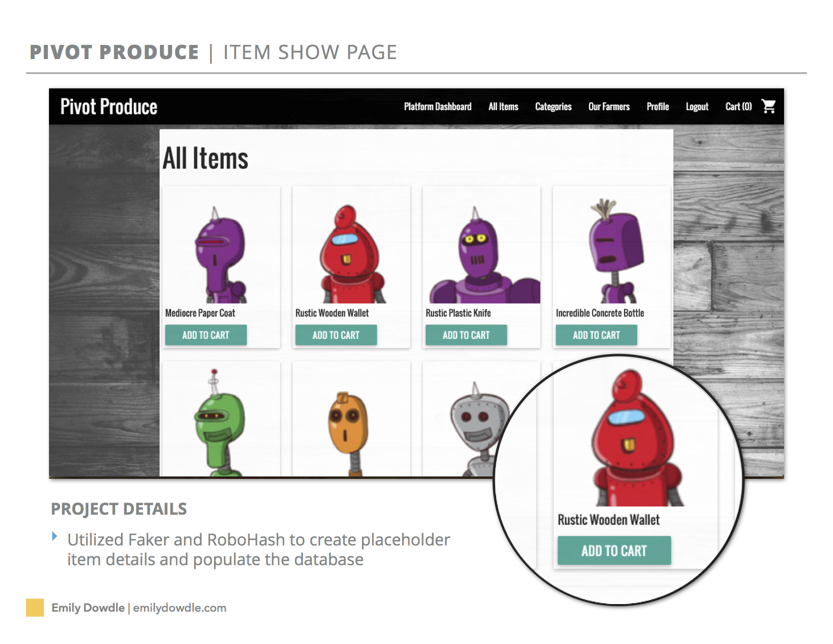Open the shopping cart icon in navbar

[x=768, y=106]
